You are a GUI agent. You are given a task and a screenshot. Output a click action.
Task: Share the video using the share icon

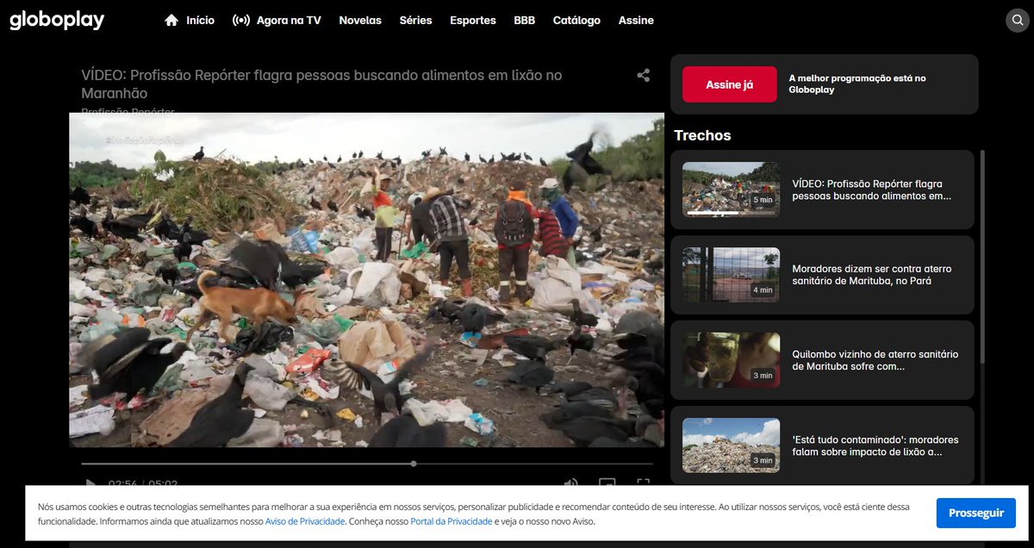(x=643, y=76)
